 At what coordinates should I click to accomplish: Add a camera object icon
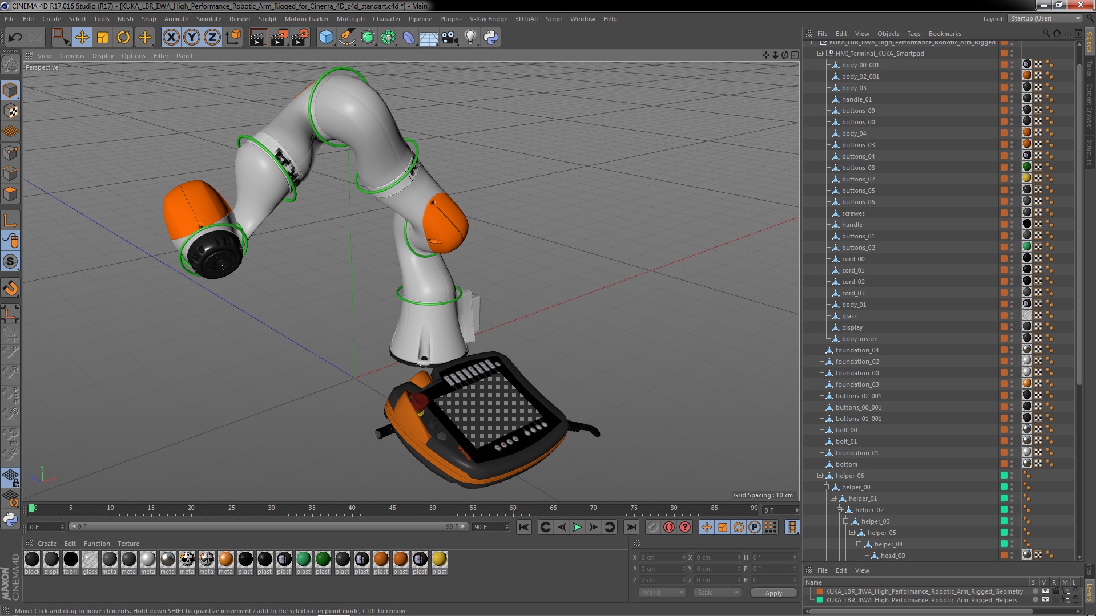point(450,38)
